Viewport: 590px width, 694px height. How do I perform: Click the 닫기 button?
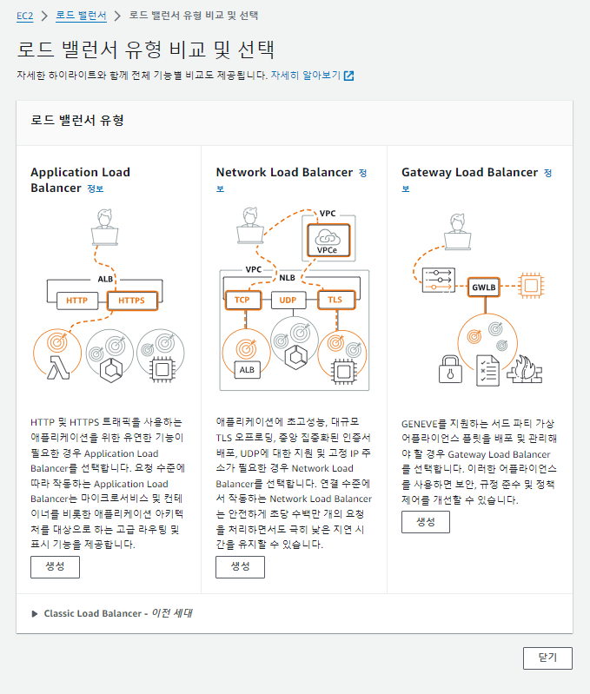coord(547,658)
